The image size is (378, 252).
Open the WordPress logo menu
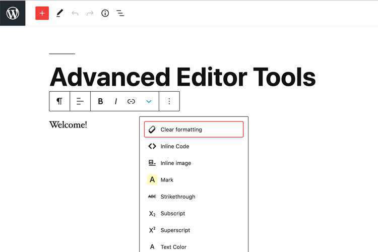pyautogui.click(x=13, y=13)
